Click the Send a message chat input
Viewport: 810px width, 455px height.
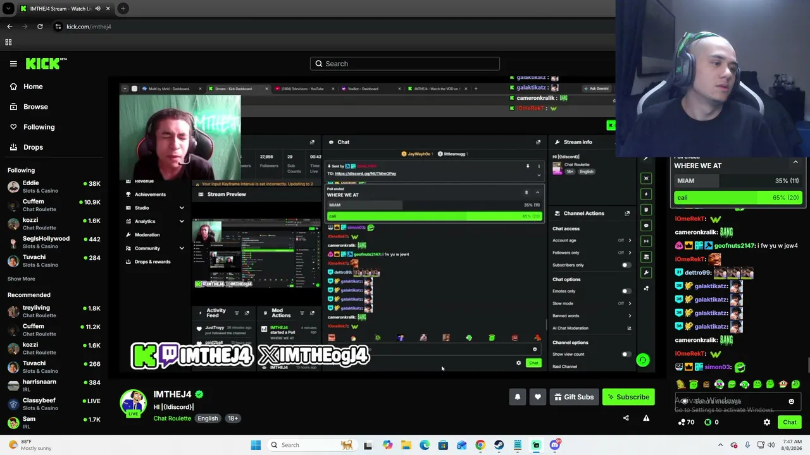(737, 401)
